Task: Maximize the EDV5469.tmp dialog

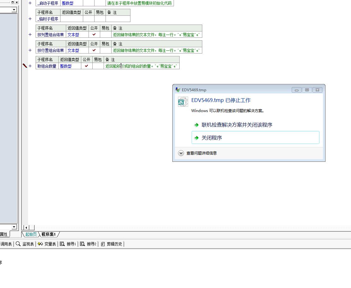Action: tap(307, 90)
